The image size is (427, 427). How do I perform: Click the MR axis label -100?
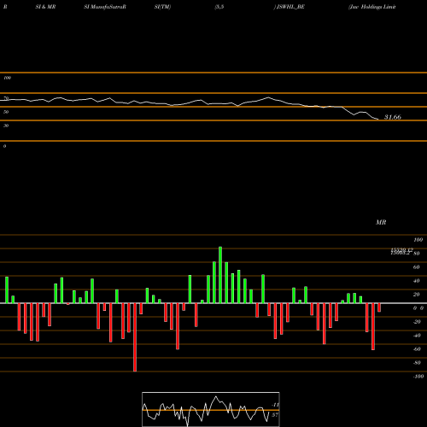[x=418, y=377]
